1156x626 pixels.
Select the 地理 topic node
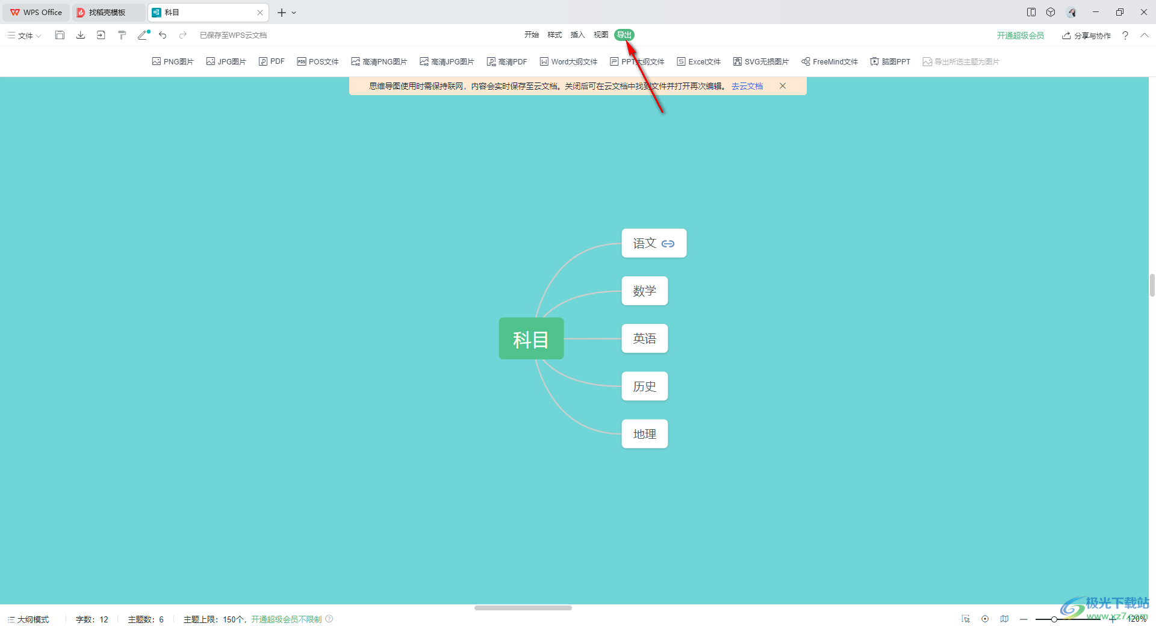pyautogui.click(x=645, y=434)
